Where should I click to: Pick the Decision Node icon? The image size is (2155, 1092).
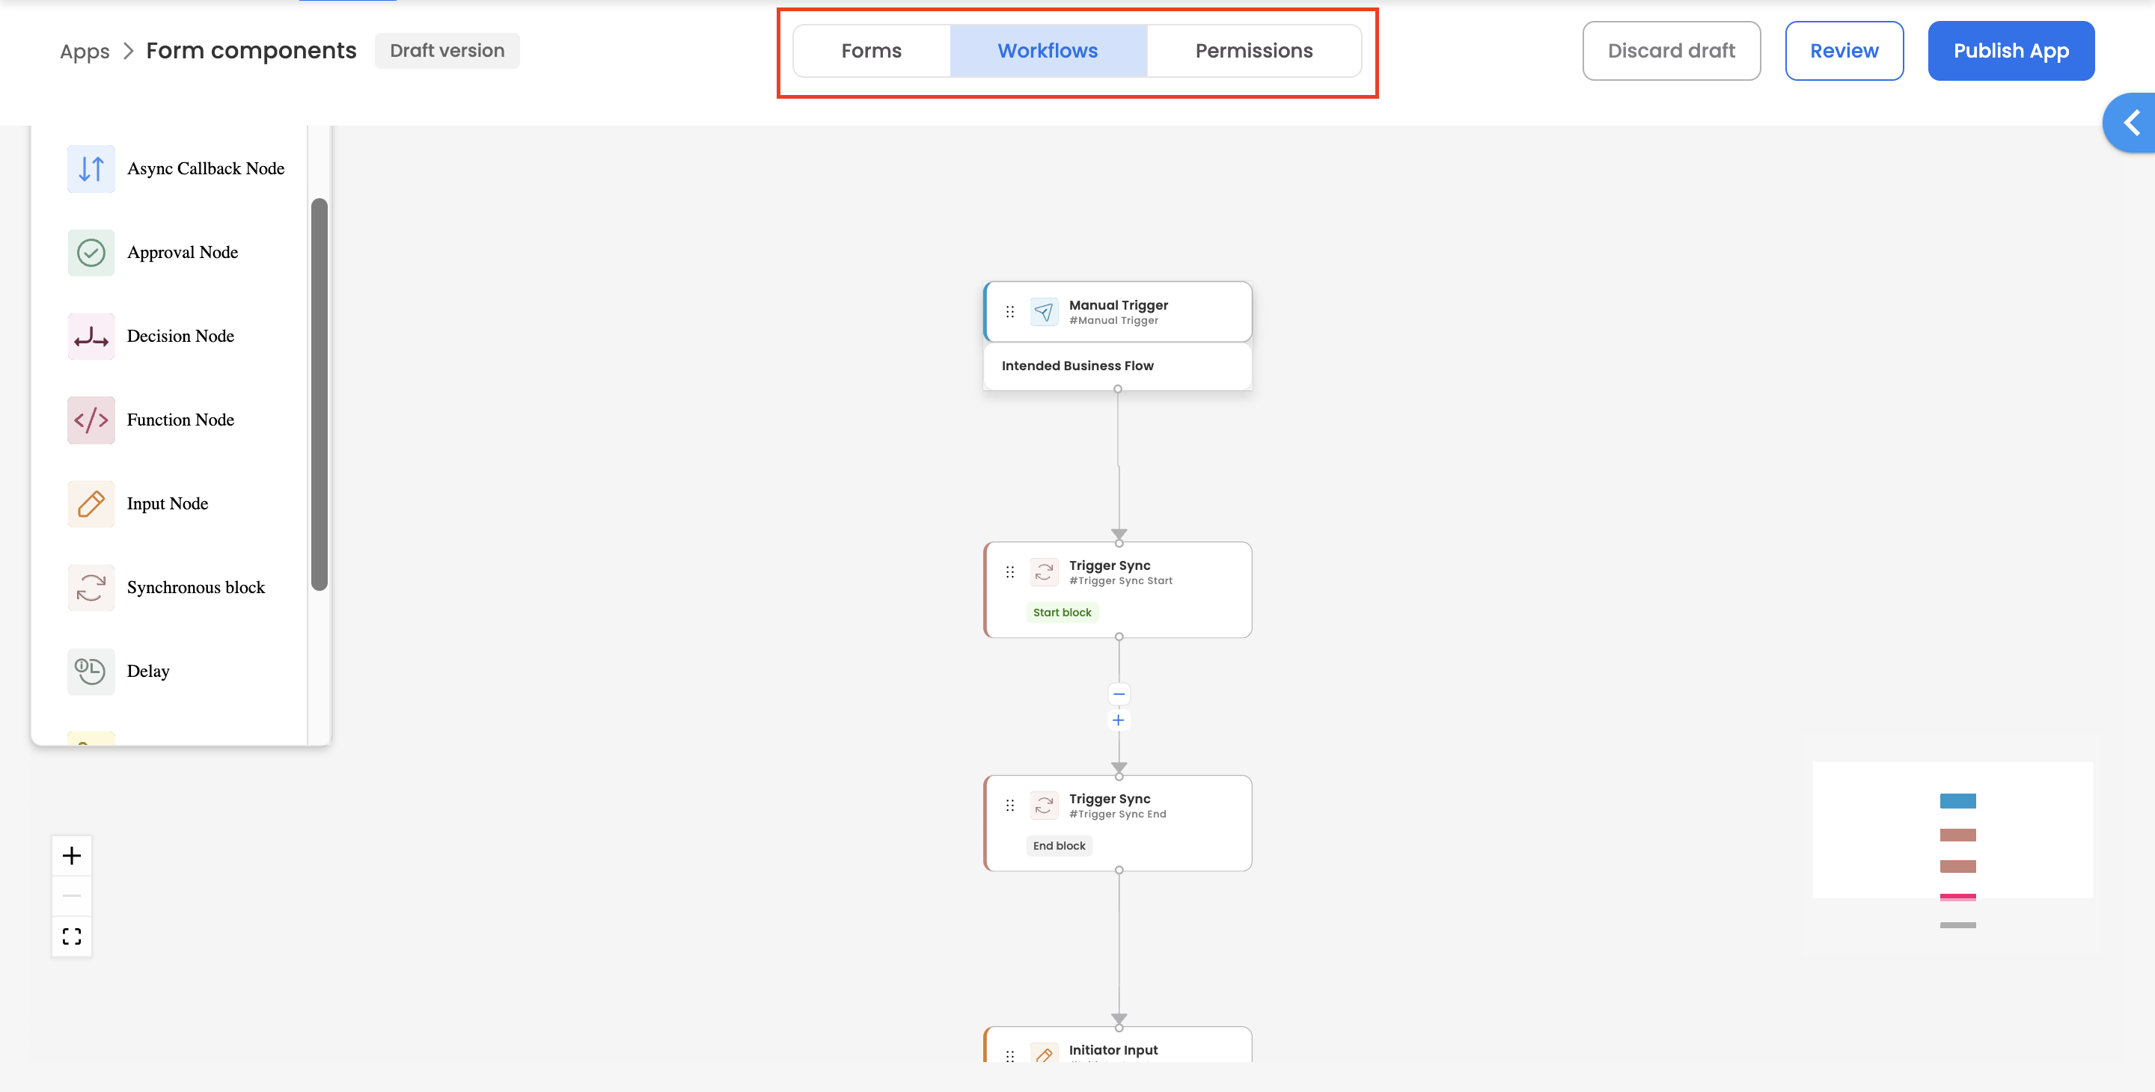[91, 336]
